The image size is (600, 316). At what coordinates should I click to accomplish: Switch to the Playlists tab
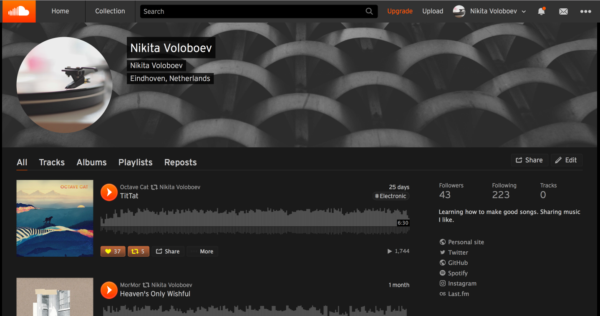(136, 162)
